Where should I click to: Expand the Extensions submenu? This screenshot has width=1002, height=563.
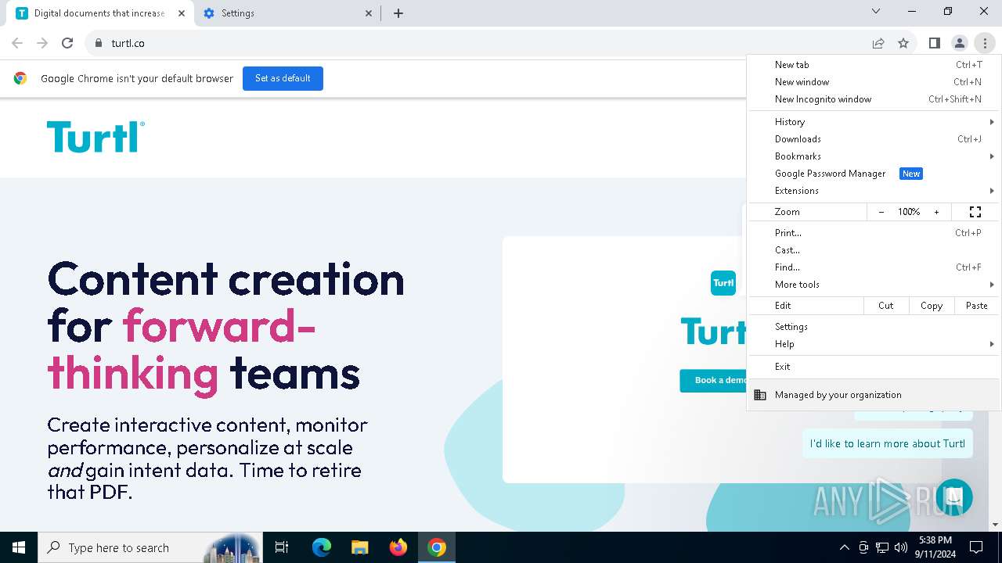click(x=874, y=191)
